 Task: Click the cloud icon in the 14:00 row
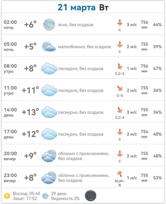(49, 112)
